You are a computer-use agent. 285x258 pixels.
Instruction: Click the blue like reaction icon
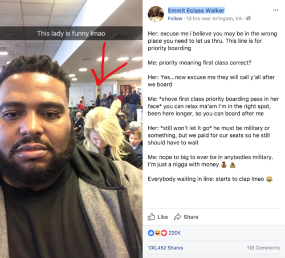pyautogui.click(x=151, y=233)
